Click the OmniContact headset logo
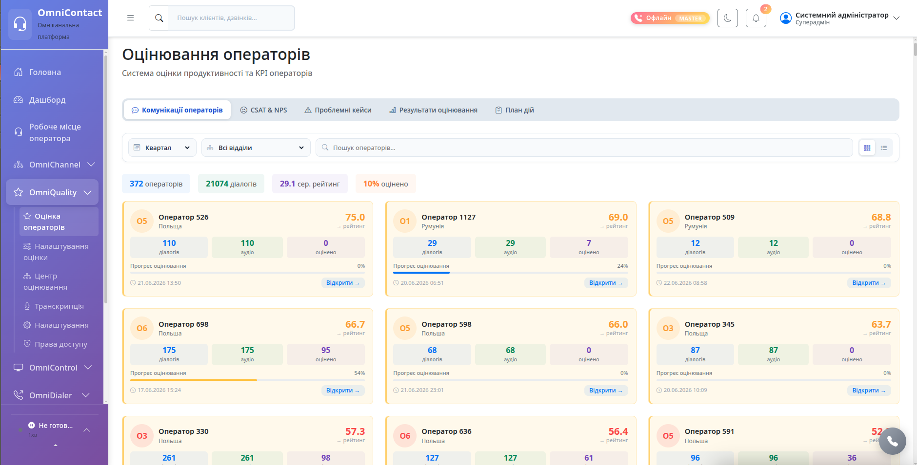 (20, 24)
